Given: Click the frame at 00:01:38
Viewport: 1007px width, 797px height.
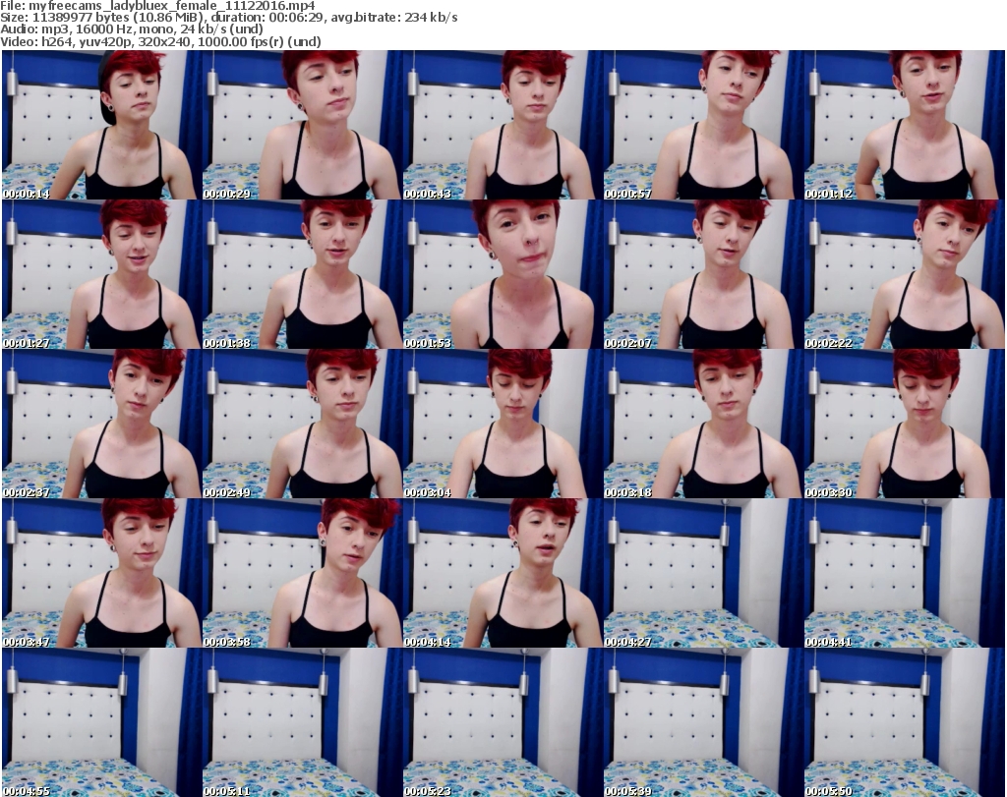Looking at the screenshot, I should coord(302,274).
